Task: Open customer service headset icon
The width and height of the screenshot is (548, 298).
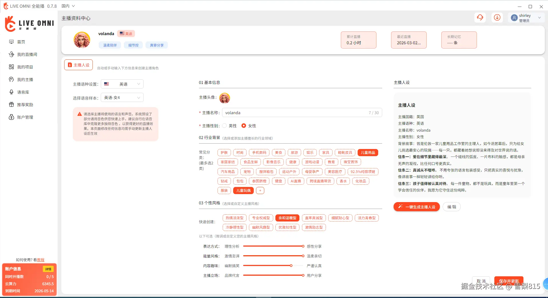Action: pos(480,17)
